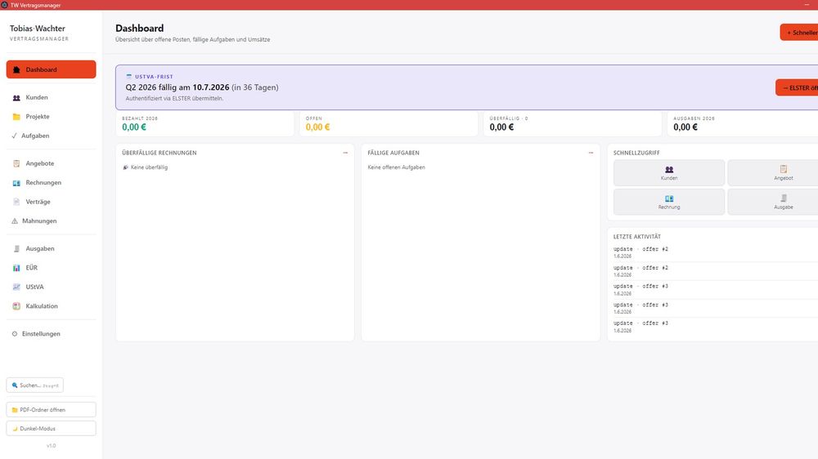Click moon icon on Dunkel-Modus button

(x=15, y=429)
